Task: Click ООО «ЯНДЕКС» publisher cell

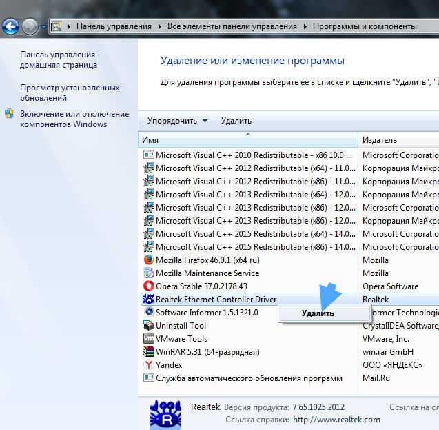Action: (x=392, y=365)
